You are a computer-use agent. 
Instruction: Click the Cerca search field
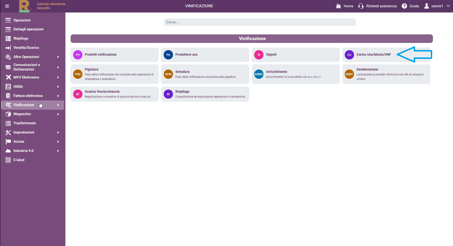click(260, 22)
